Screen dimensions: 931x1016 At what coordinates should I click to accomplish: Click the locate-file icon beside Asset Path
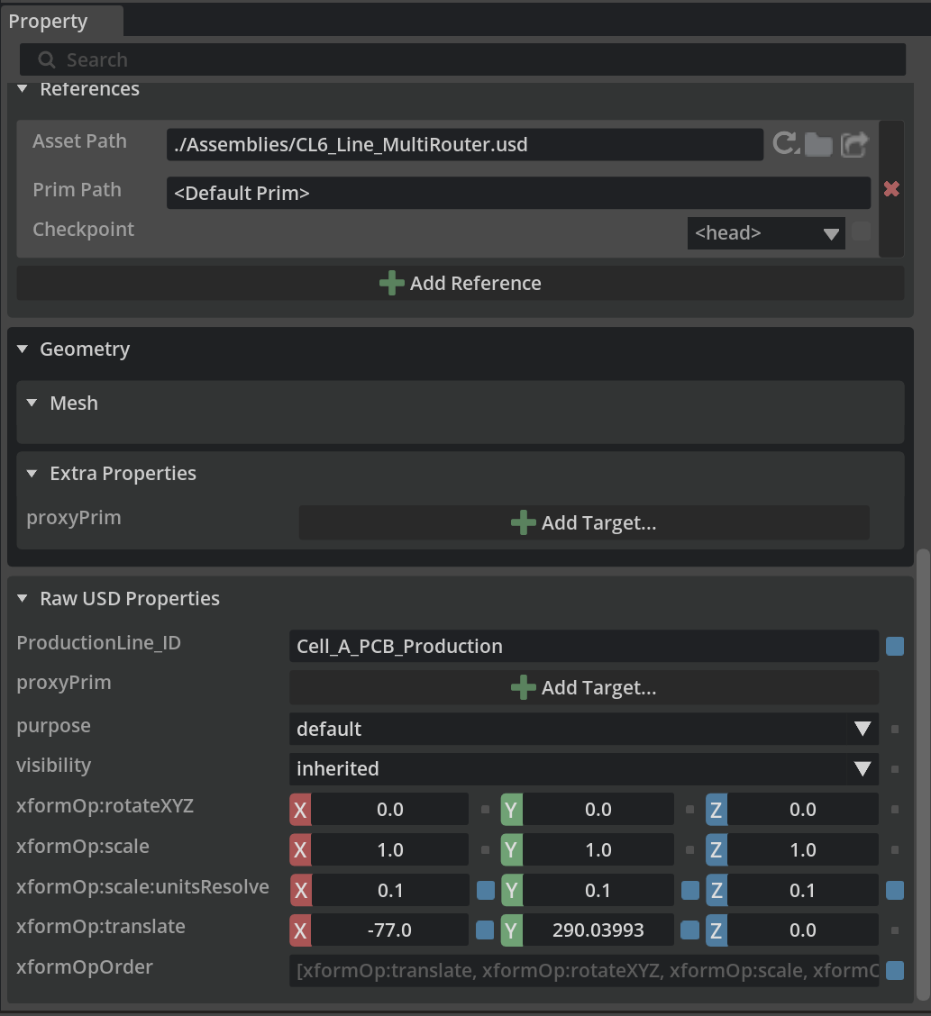click(x=853, y=144)
